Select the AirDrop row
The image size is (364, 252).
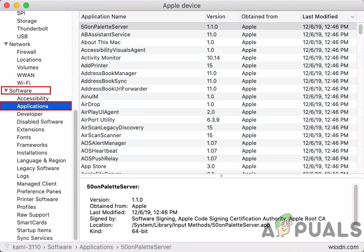pos(218,104)
